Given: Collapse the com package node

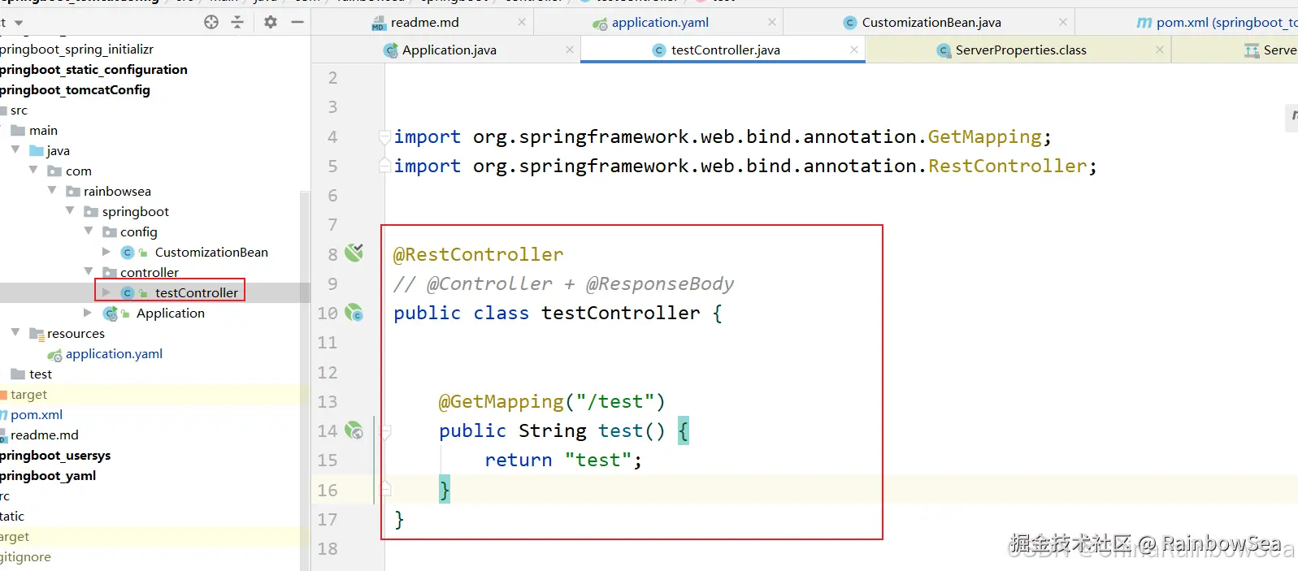Looking at the screenshot, I should (x=33, y=171).
